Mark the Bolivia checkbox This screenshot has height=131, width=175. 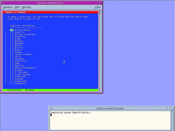(x=12, y=48)
